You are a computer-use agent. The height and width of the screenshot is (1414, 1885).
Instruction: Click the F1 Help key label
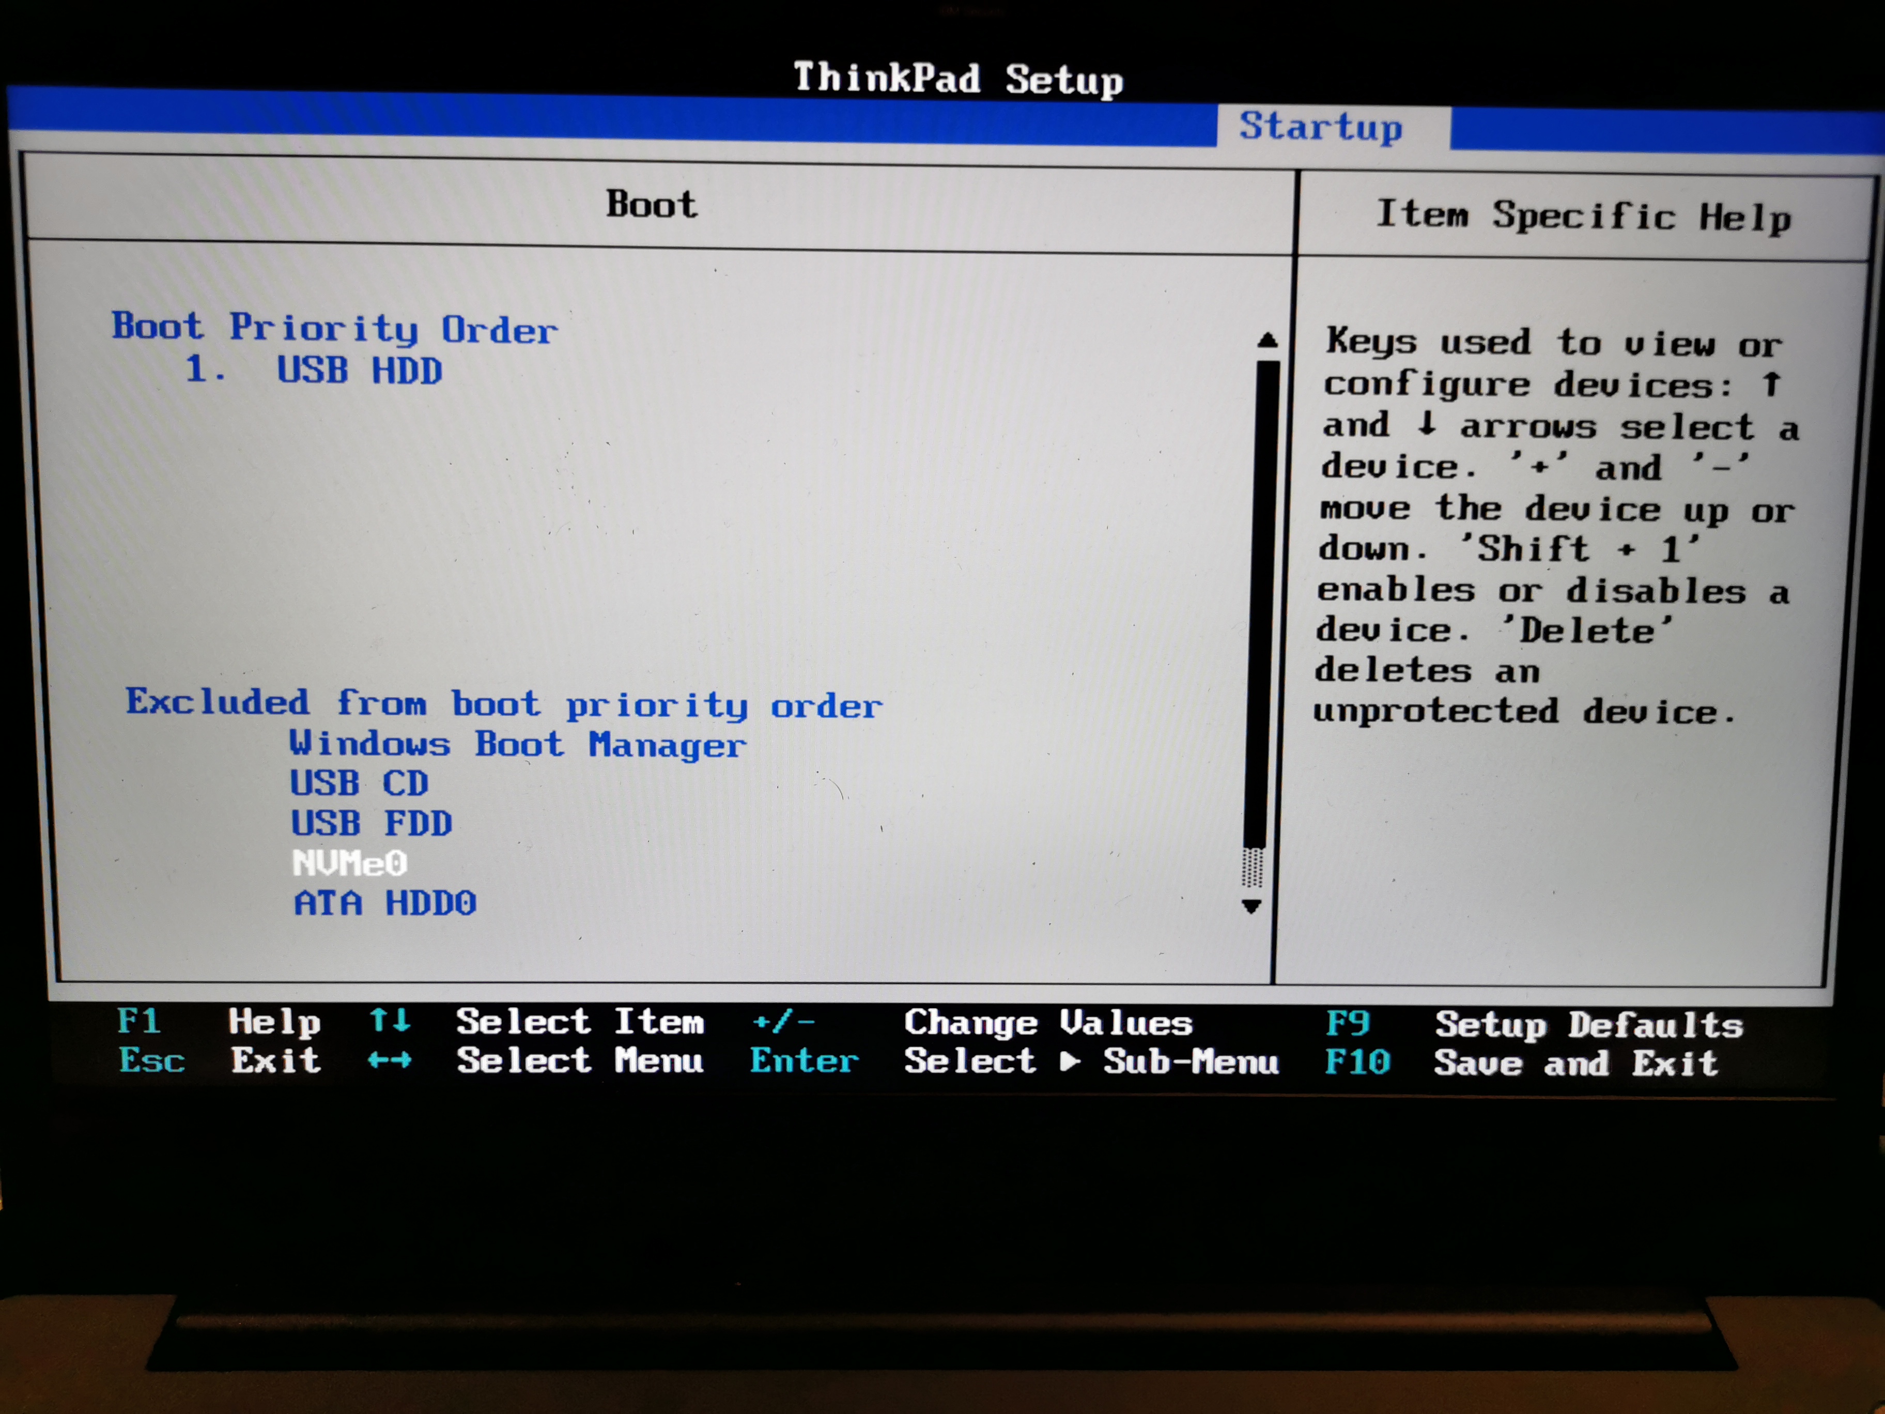[139, 1020]
